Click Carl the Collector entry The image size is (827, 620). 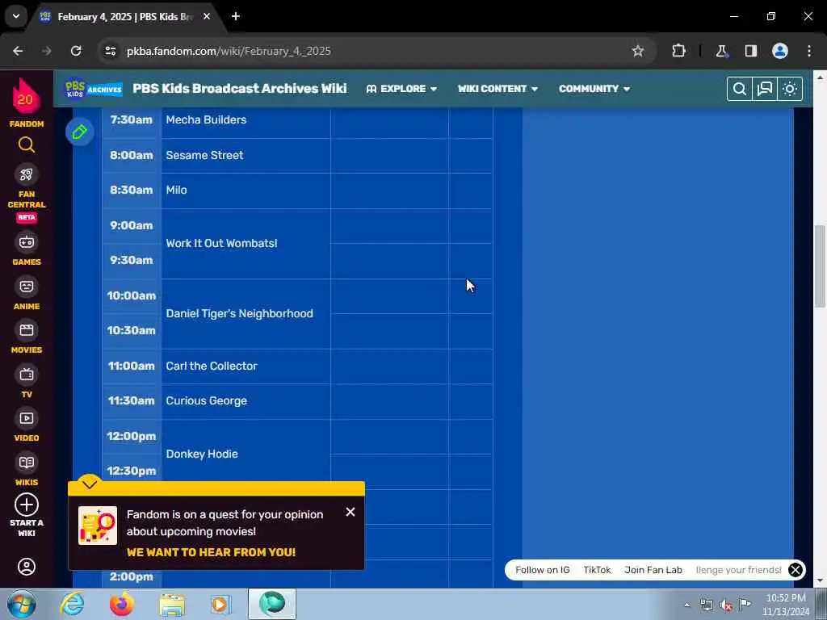pyautogui.click(x=212, y=366)
